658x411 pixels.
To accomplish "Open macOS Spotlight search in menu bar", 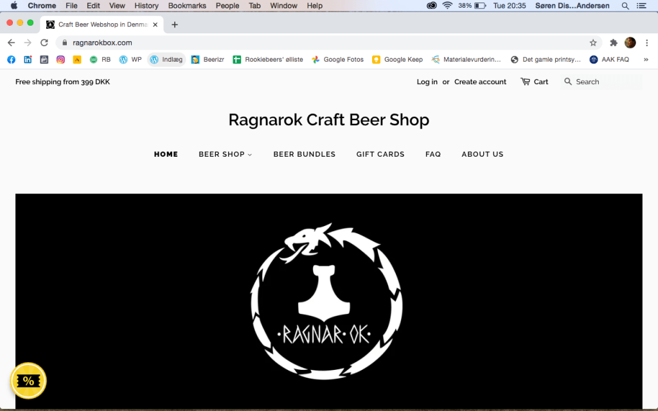I will point(625,6).
